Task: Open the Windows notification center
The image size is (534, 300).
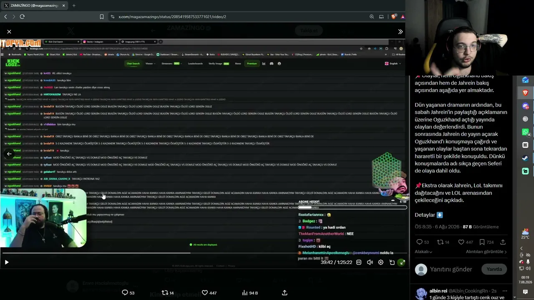Action: pos(525,292)
